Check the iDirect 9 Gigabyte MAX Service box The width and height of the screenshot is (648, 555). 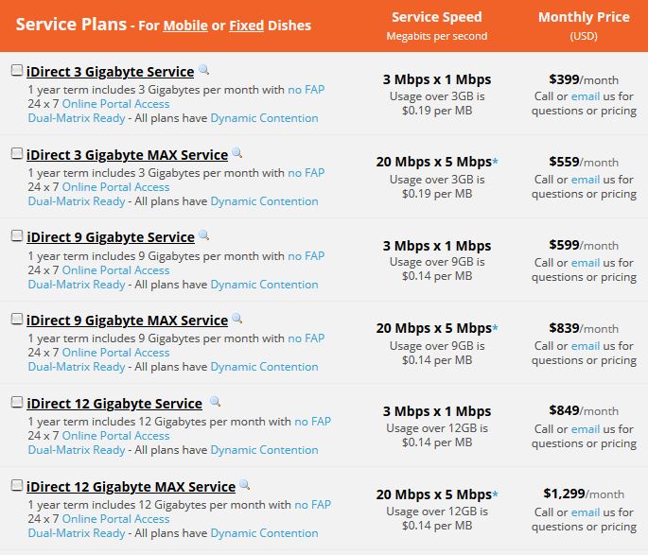tap(16, 319)
